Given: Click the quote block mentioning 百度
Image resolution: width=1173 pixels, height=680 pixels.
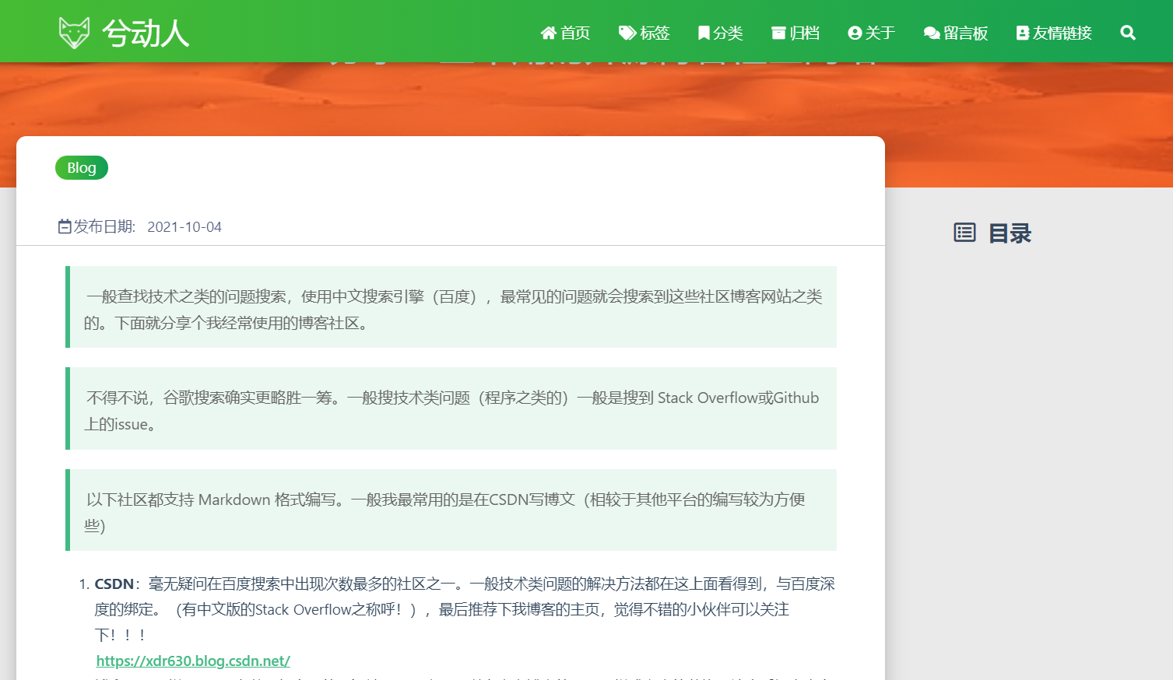Looking at the screenshot, I should (x=451, y=307).
